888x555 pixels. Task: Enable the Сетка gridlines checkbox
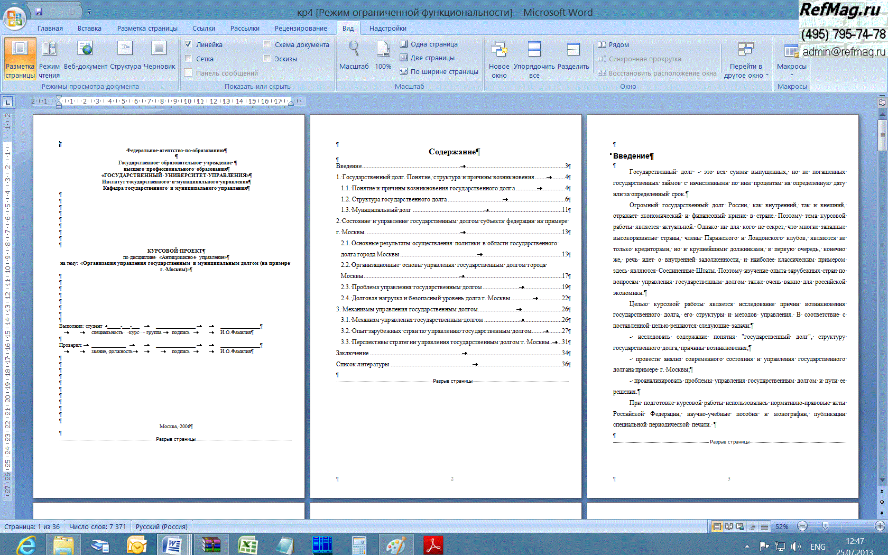click(189, 59)
